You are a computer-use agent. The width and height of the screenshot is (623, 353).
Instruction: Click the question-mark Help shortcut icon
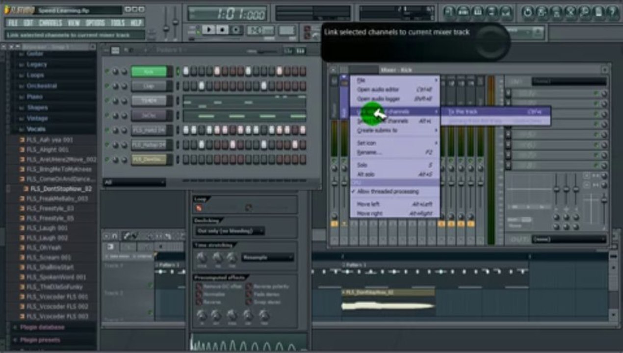[x=613, y=12]
